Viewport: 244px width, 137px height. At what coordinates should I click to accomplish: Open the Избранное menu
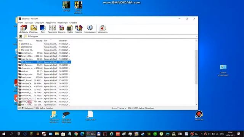[x=51, y=23]
